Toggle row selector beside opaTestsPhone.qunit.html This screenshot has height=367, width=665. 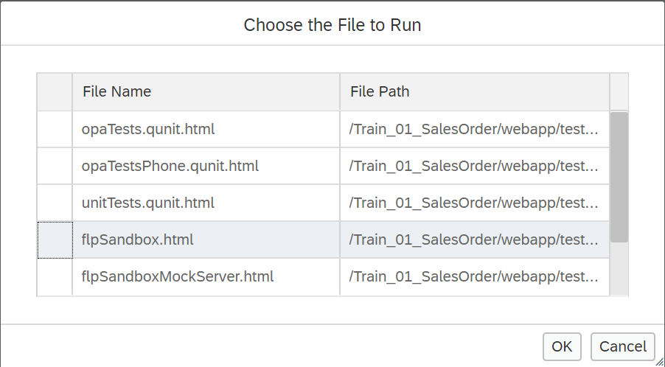(x=55, y=166)
